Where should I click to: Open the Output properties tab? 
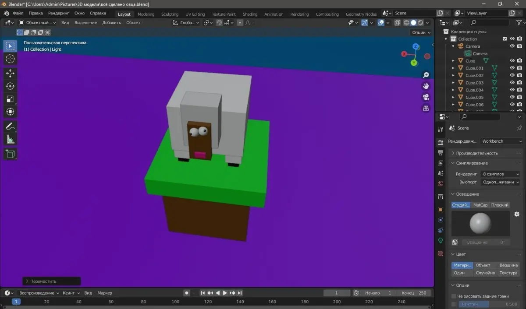441,152
